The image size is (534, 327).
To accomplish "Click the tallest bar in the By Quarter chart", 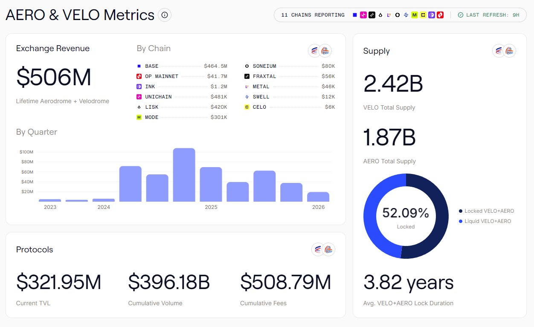I will [184, 175].
